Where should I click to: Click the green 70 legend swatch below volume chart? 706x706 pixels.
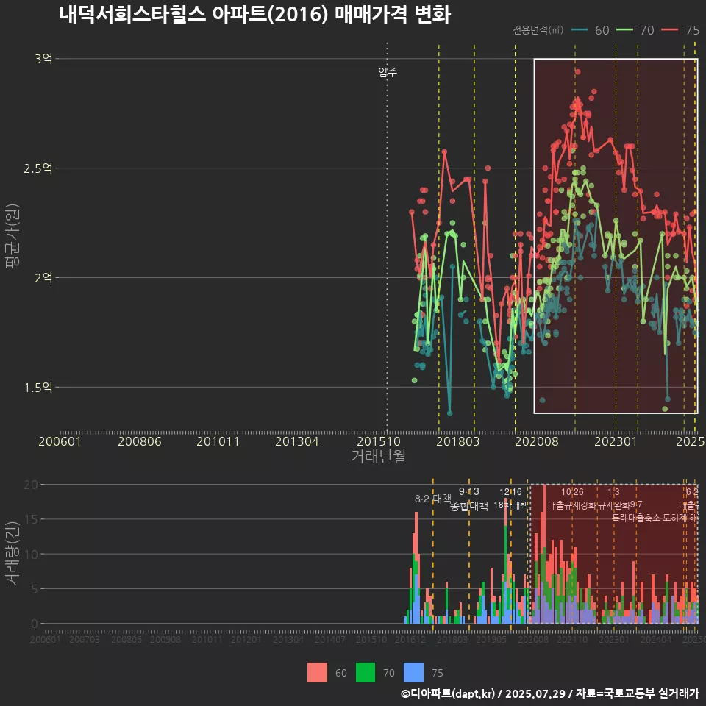[366, 672]
